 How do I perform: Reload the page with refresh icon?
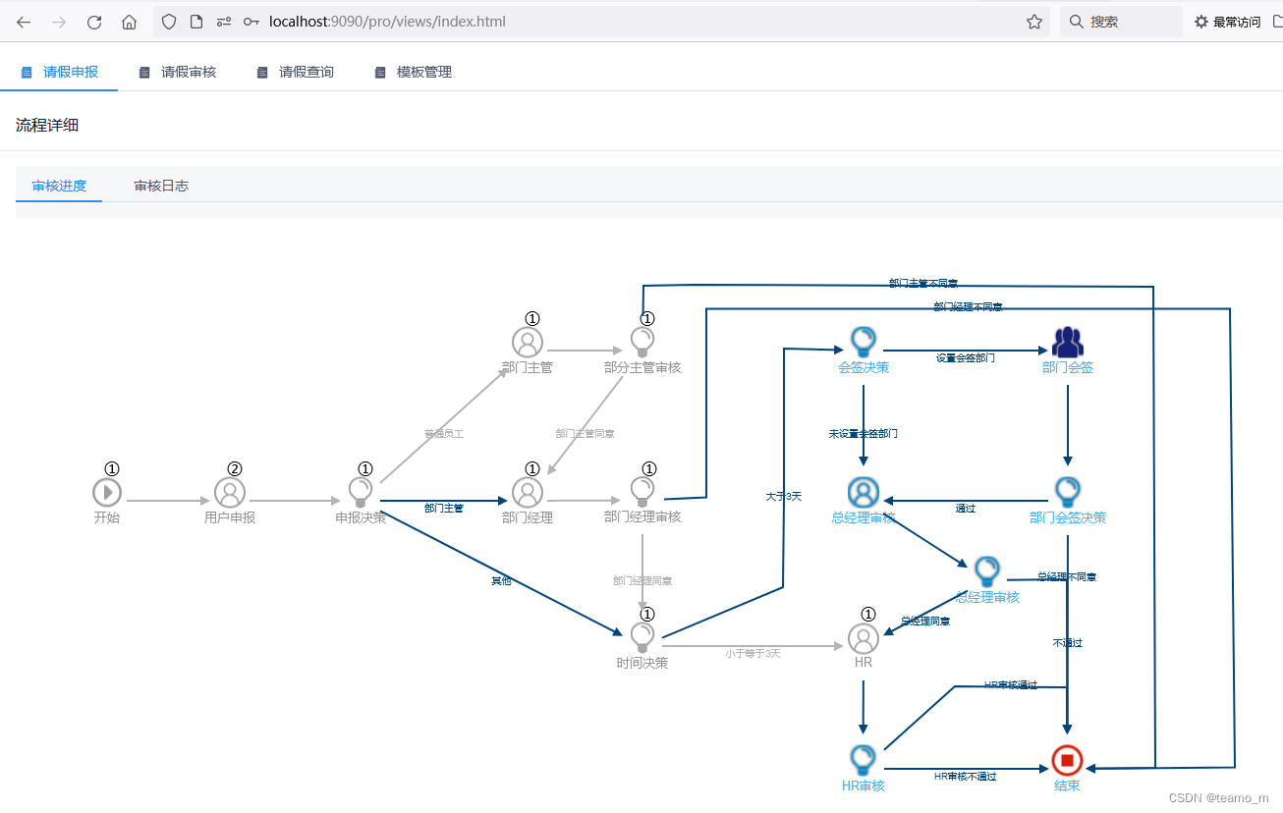point(94,22)
